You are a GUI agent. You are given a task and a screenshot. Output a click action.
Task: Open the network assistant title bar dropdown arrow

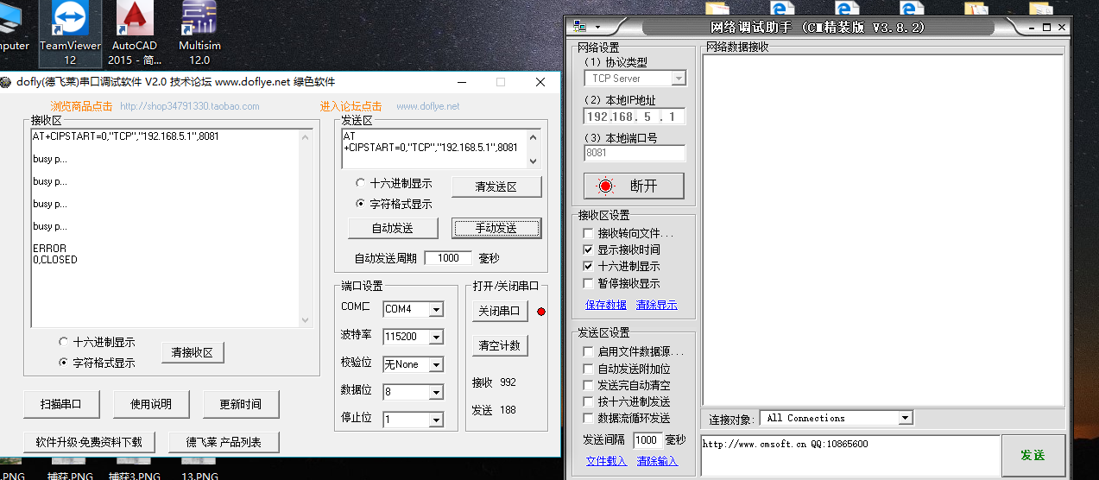tap(596, 27)
